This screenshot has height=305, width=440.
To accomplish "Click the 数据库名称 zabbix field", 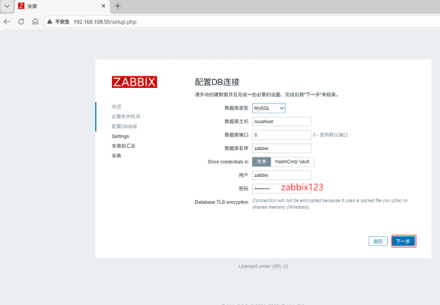I will pyautogui.click(x=282, y=149).
